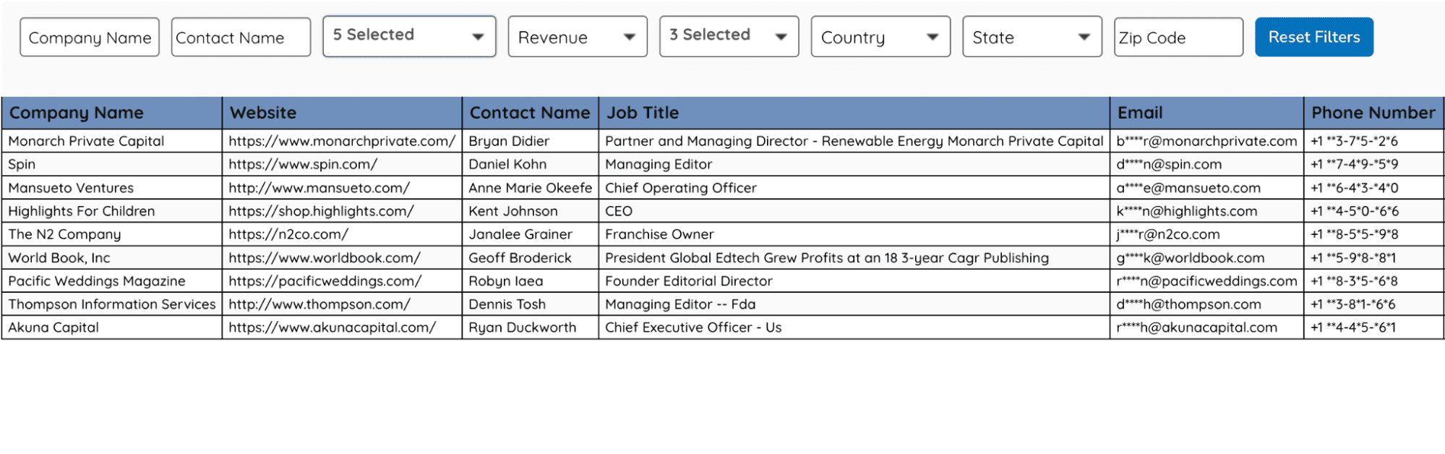The width and height of the screenshot is (1445, 454).
Task: Click the Contact Name filter input
Action: point(241,38)
